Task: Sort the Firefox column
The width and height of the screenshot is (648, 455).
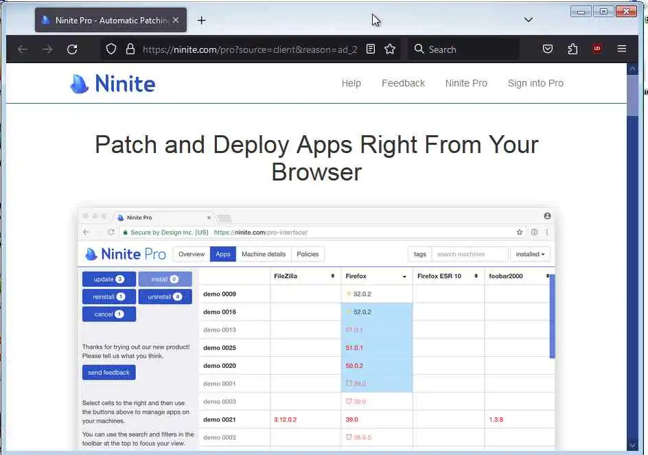Action: (x=404, y=277)
